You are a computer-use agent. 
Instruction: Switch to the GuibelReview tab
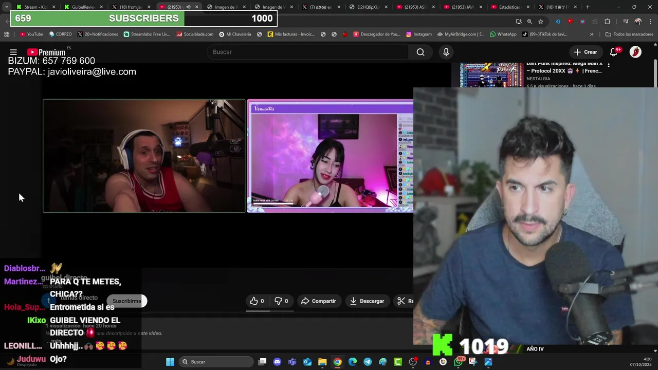coord(82,7)
